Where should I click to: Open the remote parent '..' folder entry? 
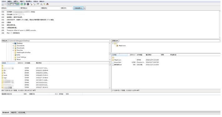pos(114,58)
